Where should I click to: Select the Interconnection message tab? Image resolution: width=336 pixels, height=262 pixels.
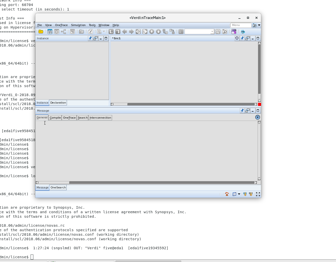pos(100,118)
